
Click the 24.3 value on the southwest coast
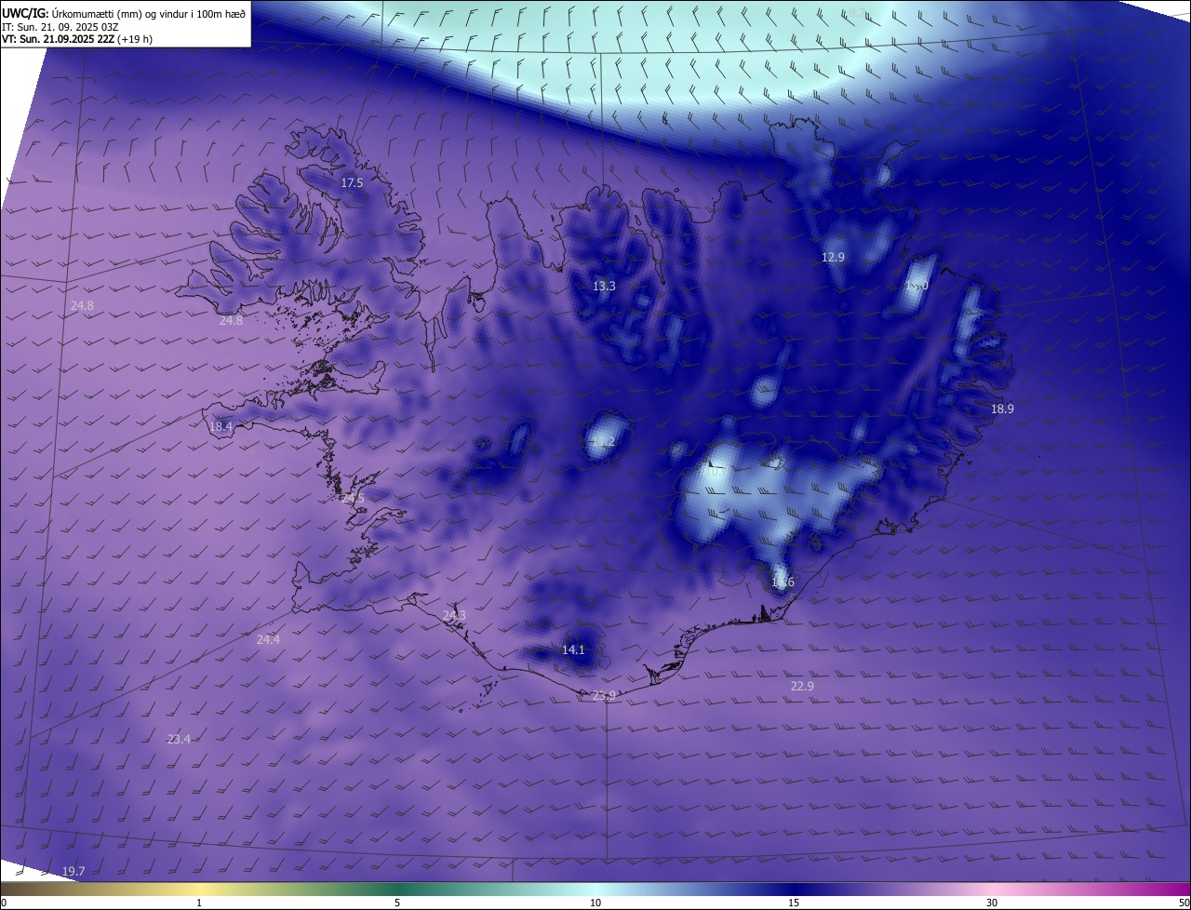tap(454, 616)
